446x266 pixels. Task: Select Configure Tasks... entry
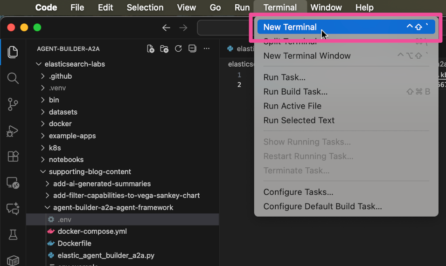[x=346, y=192]
